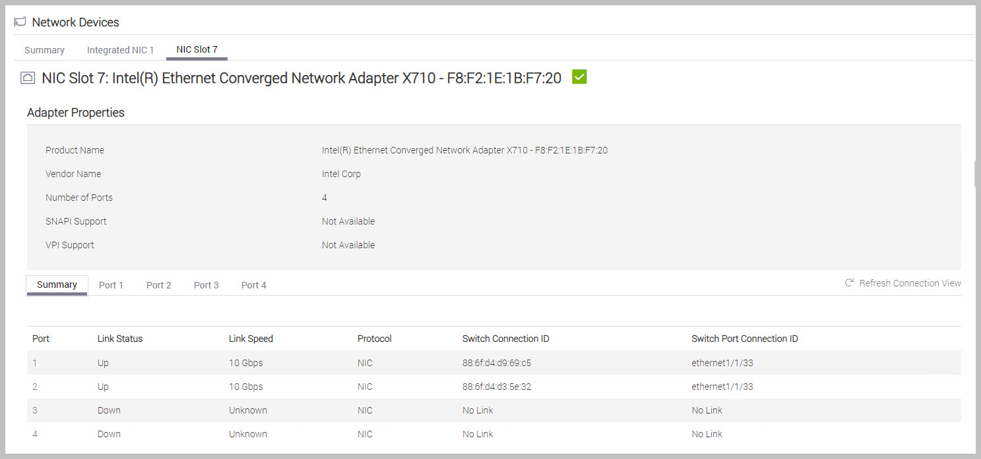Click the Refresh Connection View text
Image resolution: width=981 pixels, height=459 pixels.
tap(910, 283)
